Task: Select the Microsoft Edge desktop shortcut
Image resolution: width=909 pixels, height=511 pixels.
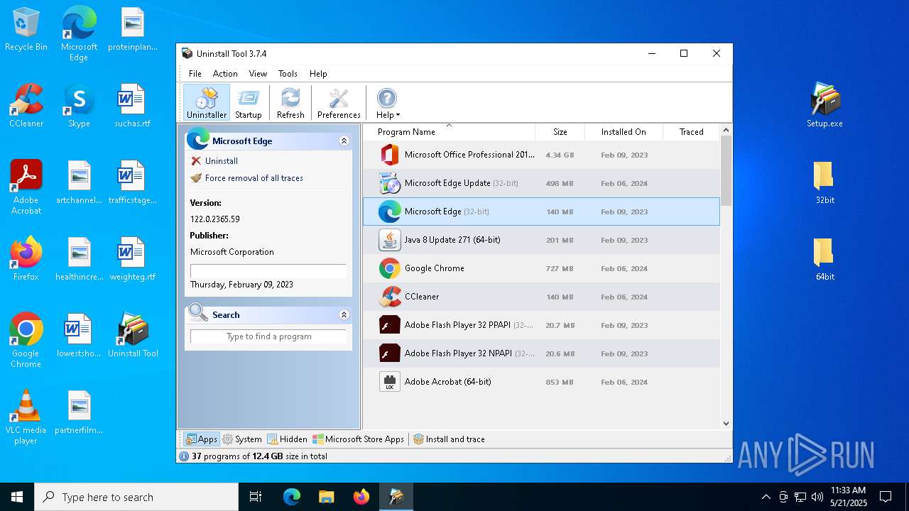Action: pyautogui.click(x=79, y=35)
